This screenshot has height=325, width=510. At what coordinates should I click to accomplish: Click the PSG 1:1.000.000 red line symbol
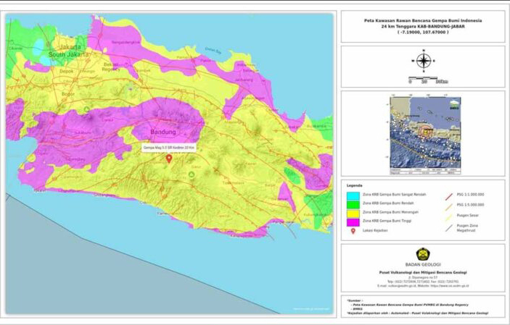point(449,196)
